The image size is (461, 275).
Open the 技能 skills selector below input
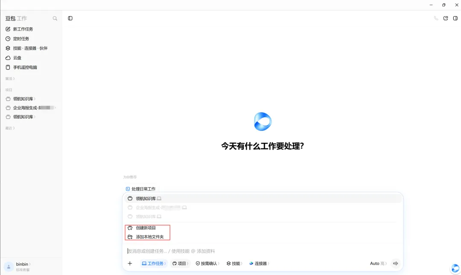[x=234, y=263]
